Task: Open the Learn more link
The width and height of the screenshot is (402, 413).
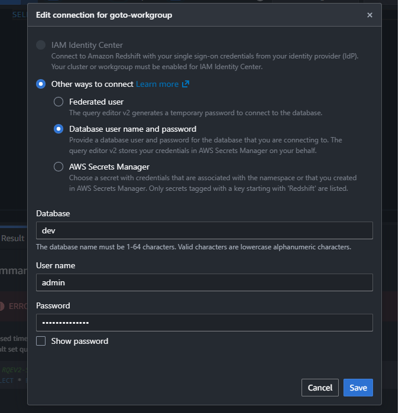Action: pyautogui.click(x=157, y=84)
